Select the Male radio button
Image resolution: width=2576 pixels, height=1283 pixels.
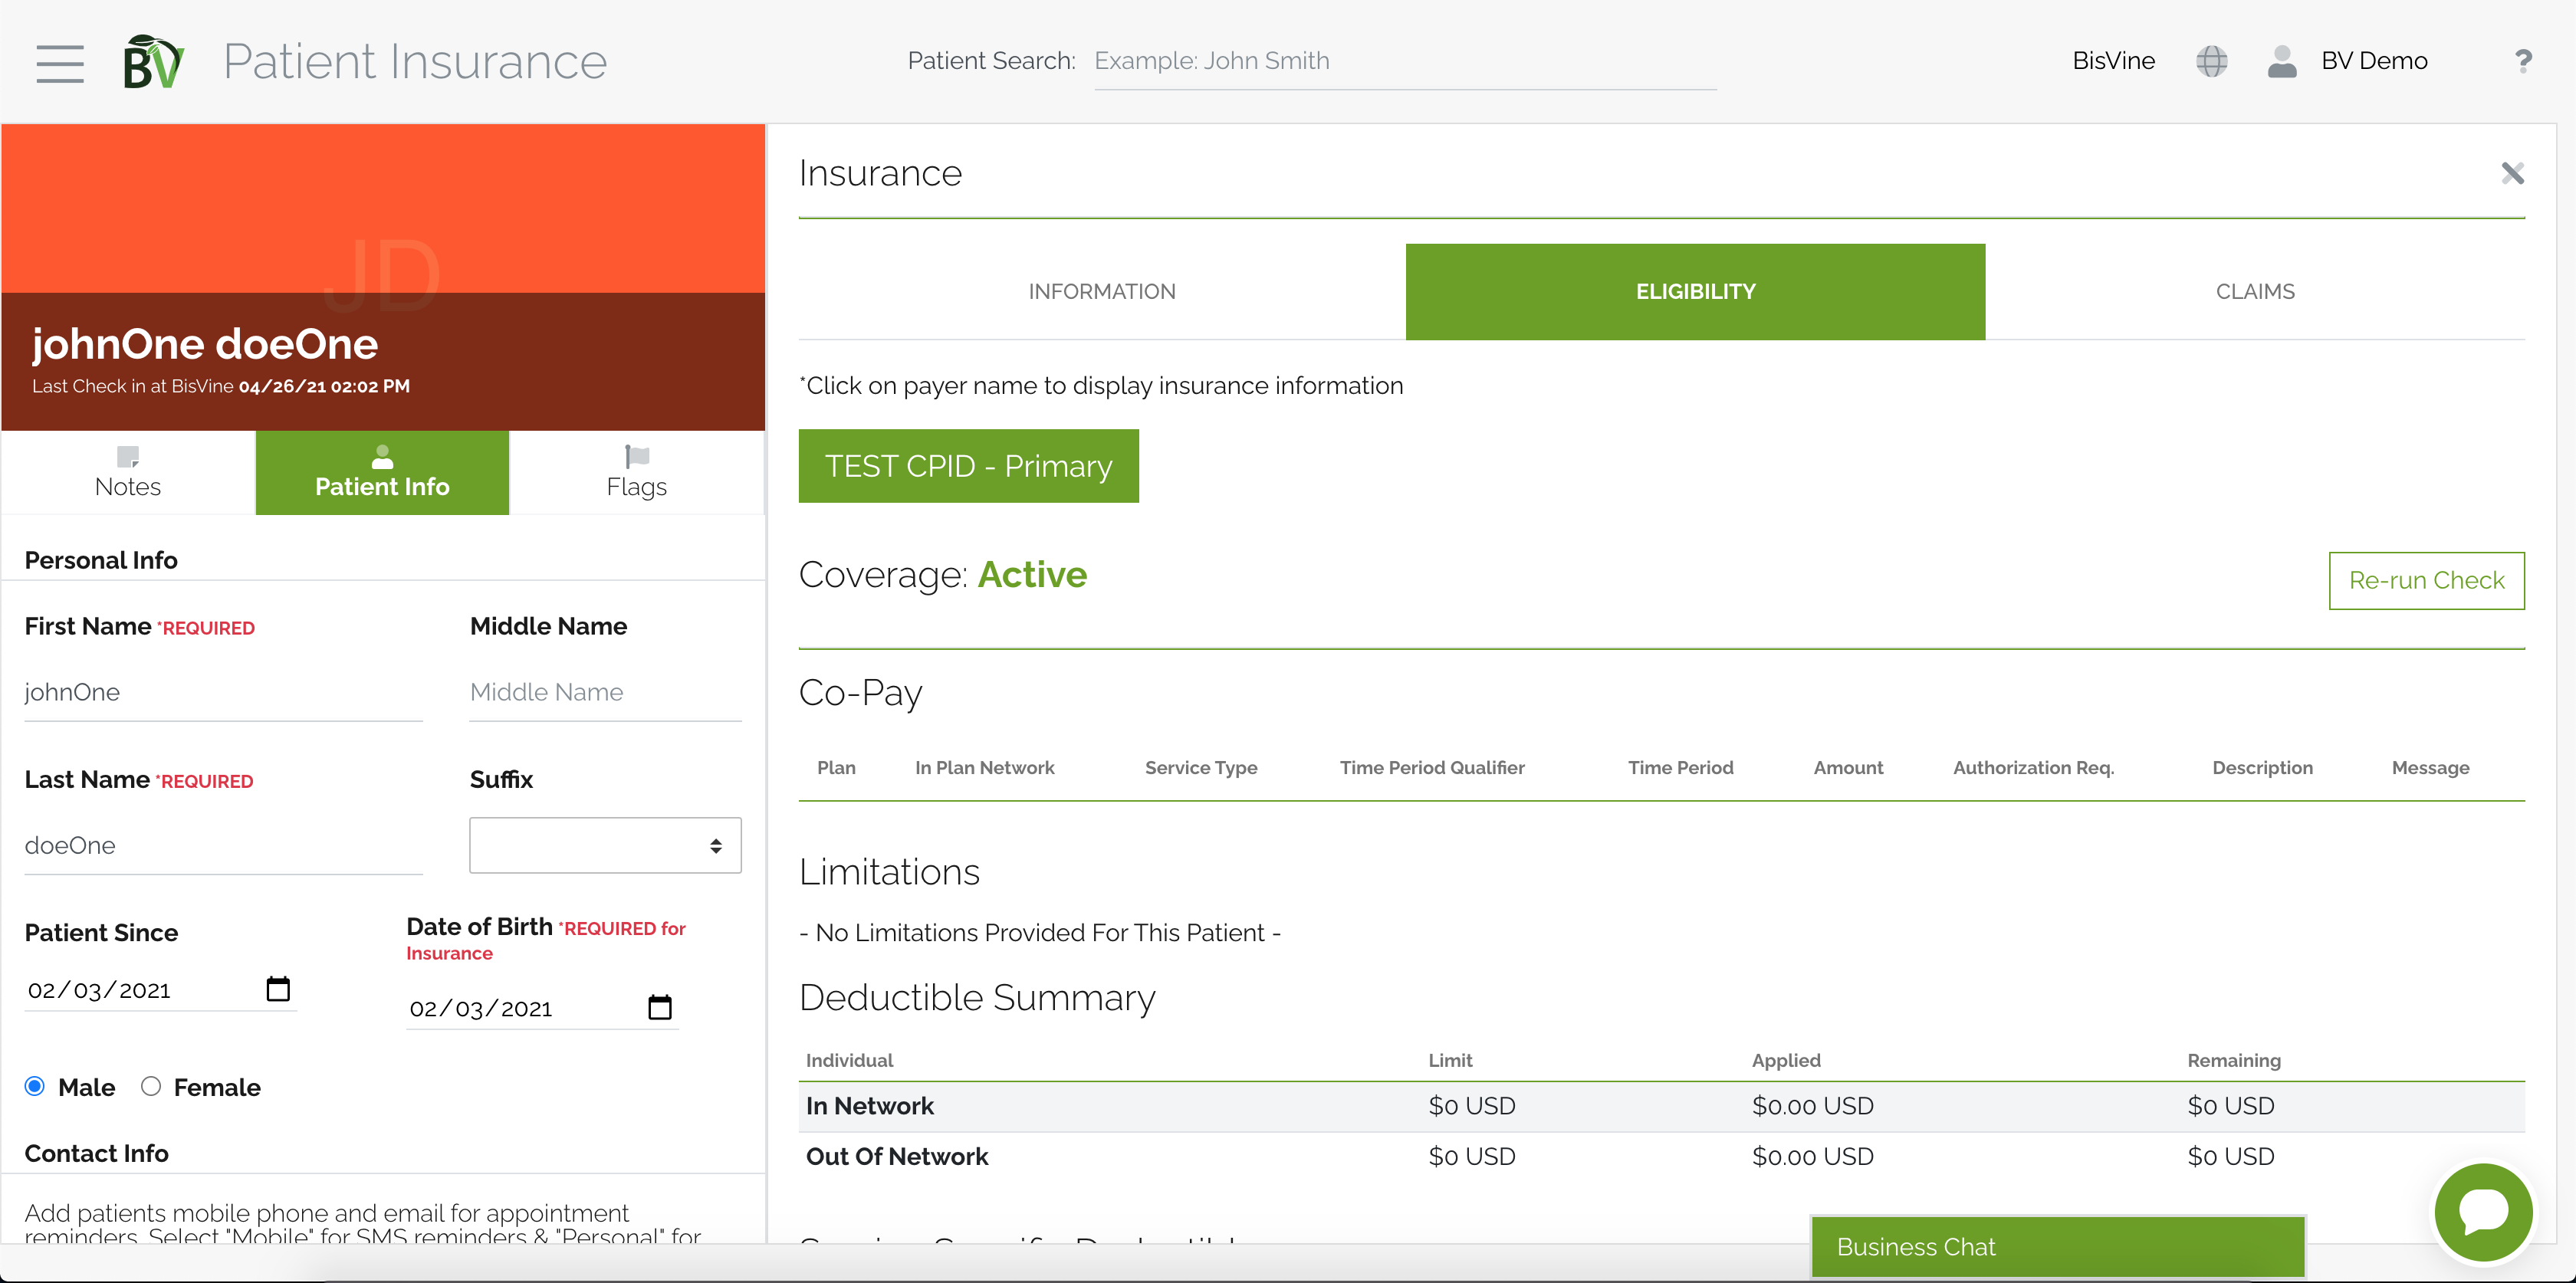(35, 1086)
